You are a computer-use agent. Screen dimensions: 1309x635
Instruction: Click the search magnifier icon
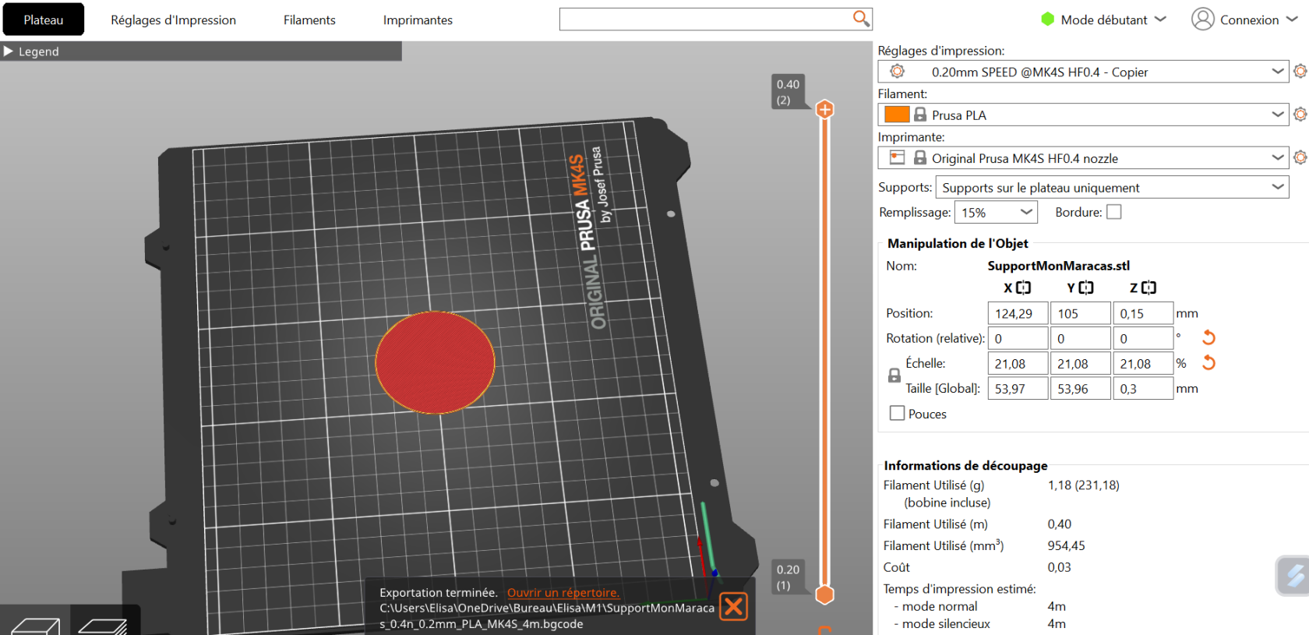tap(860, 18)
